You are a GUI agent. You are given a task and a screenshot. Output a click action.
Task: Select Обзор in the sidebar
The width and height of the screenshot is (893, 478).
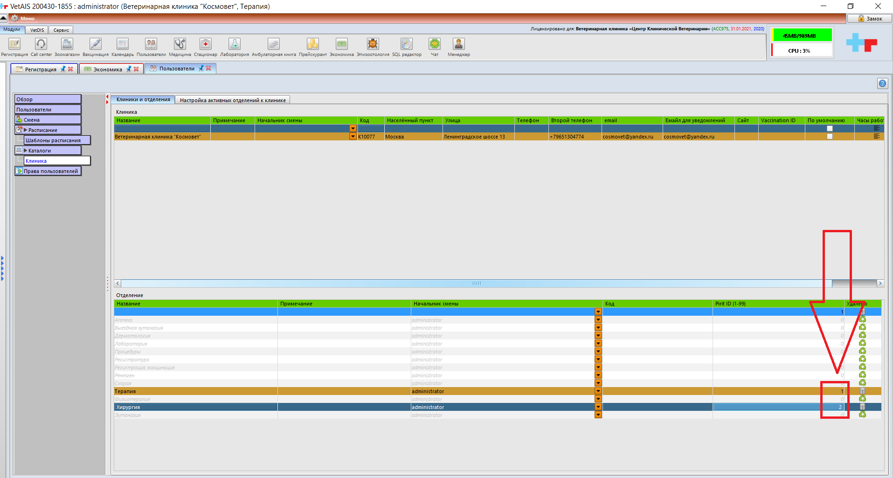[x=48, y=99]
